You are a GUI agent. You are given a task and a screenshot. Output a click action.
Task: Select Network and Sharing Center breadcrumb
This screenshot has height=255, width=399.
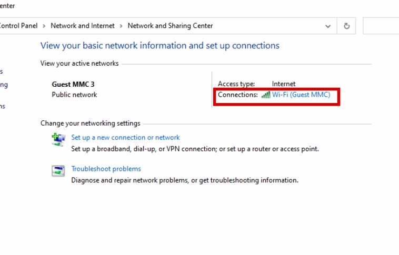point(170,26)
